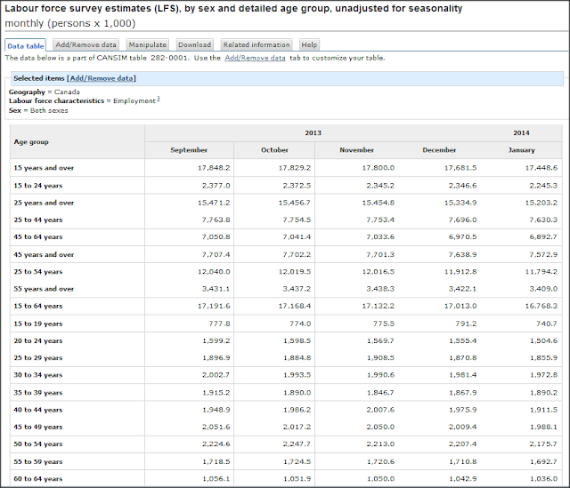The width and height of the screenshot is (570, 488).
Task: Select the '15 years and over' row label
Action: (44, 168)
